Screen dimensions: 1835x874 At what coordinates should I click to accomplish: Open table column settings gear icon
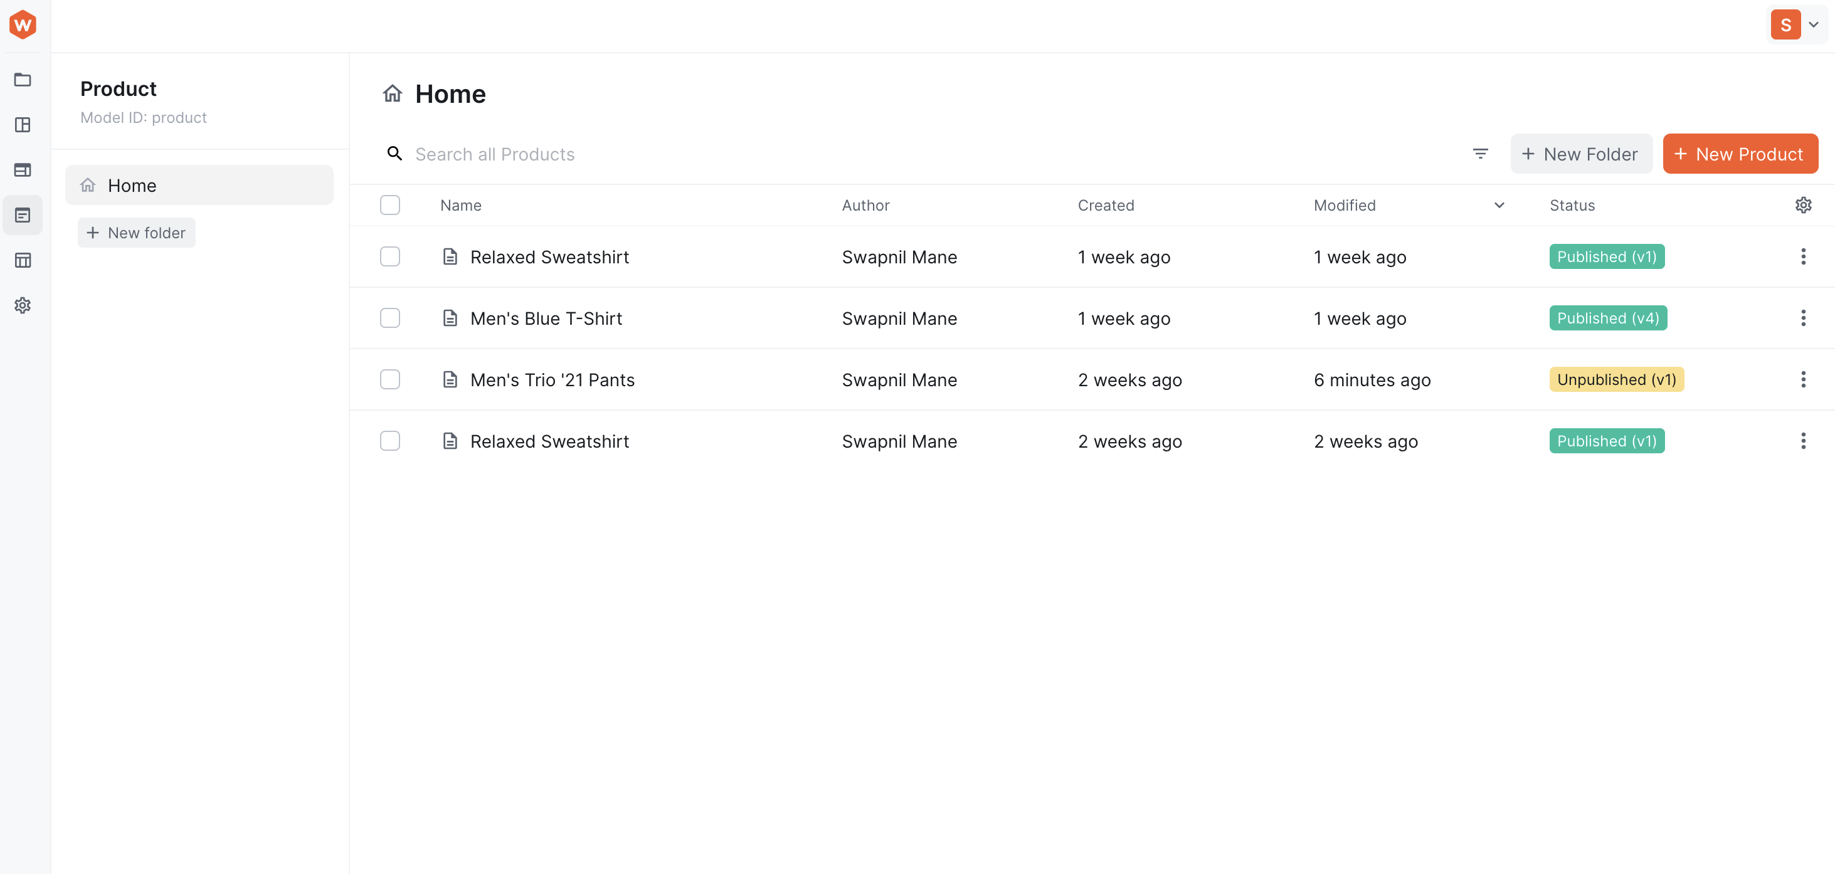[x=1803, y=205]
